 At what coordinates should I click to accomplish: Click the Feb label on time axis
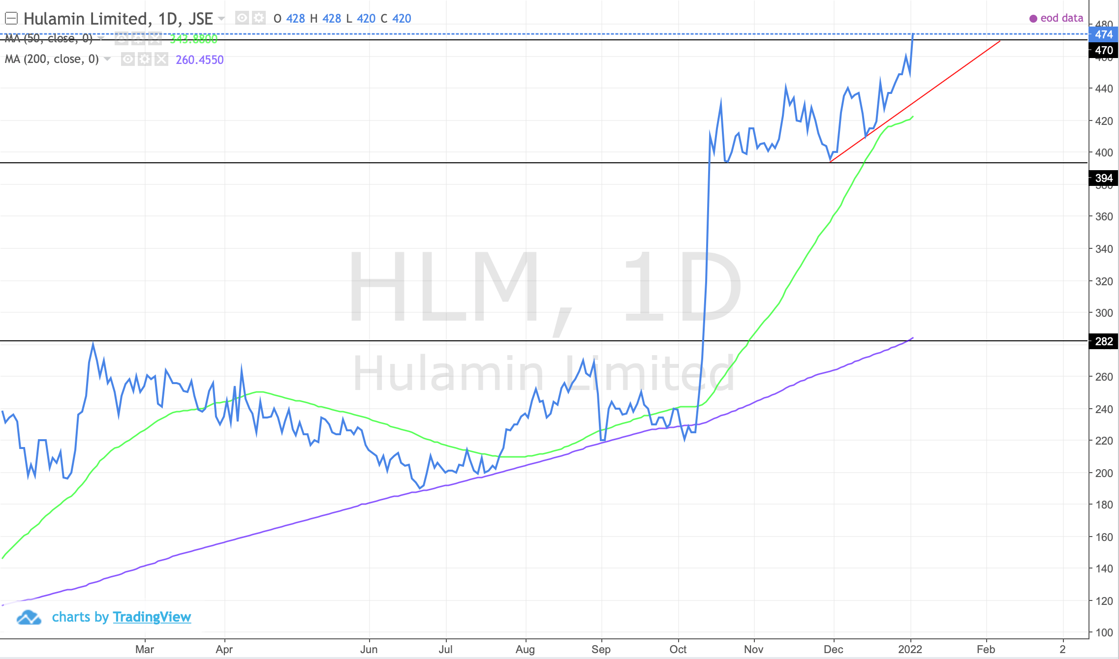click(x=986, y=649)
